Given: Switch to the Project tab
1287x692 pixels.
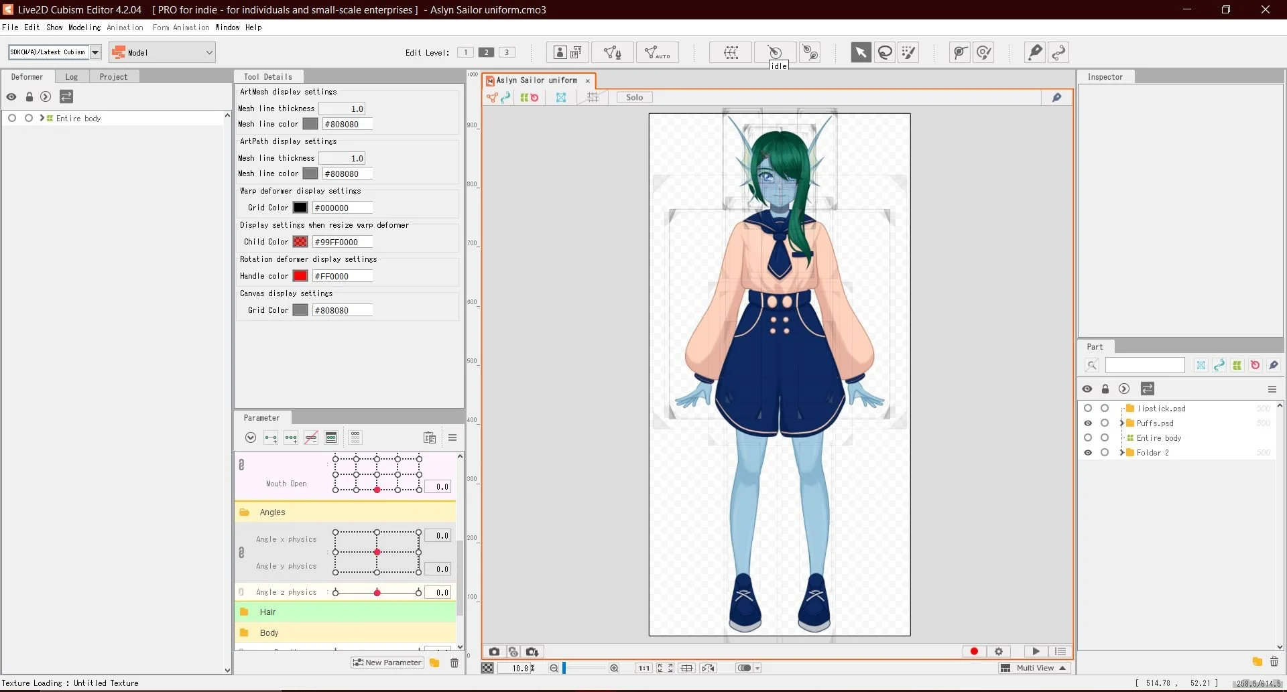Looking at the screenshot, I should 113,77.
